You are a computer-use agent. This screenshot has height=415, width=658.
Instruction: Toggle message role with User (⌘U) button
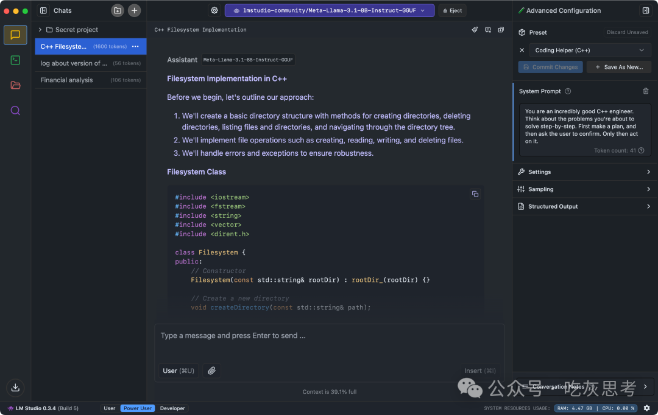(179, 371)
